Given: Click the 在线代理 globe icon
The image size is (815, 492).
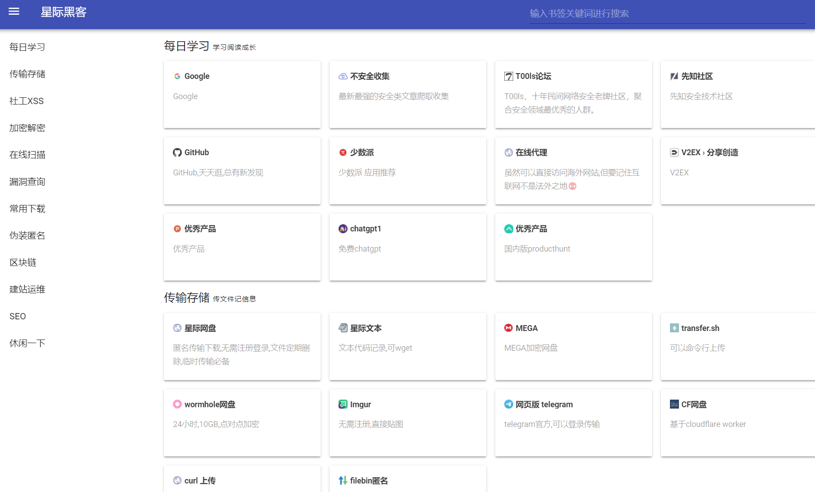Looking at the screenshot, I should tap(509, 152).
